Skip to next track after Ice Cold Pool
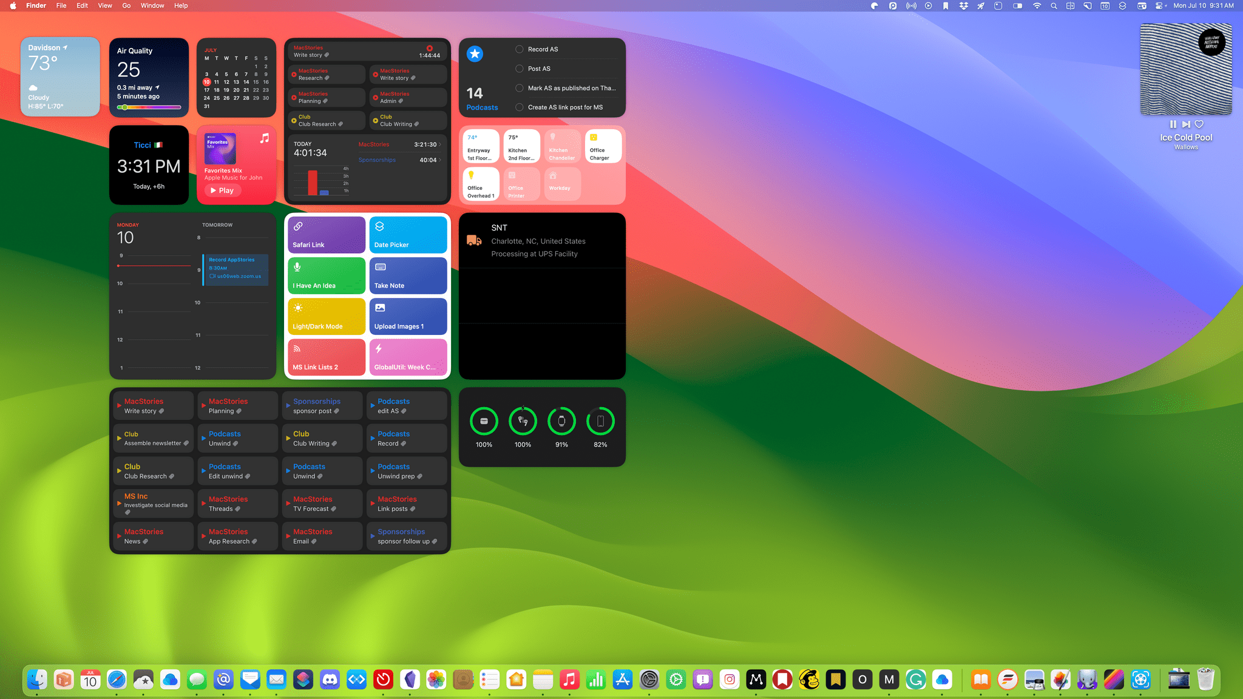The height and width of the screenshot is (699, 1243). coord(1185,124)
